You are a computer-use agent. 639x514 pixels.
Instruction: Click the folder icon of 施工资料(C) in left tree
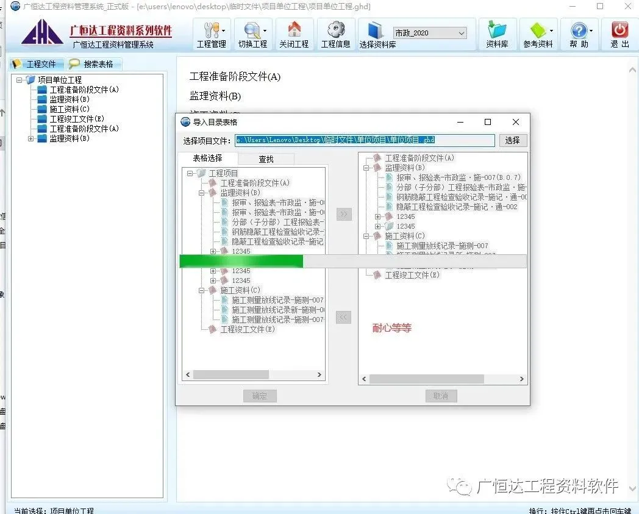[42, 109]
